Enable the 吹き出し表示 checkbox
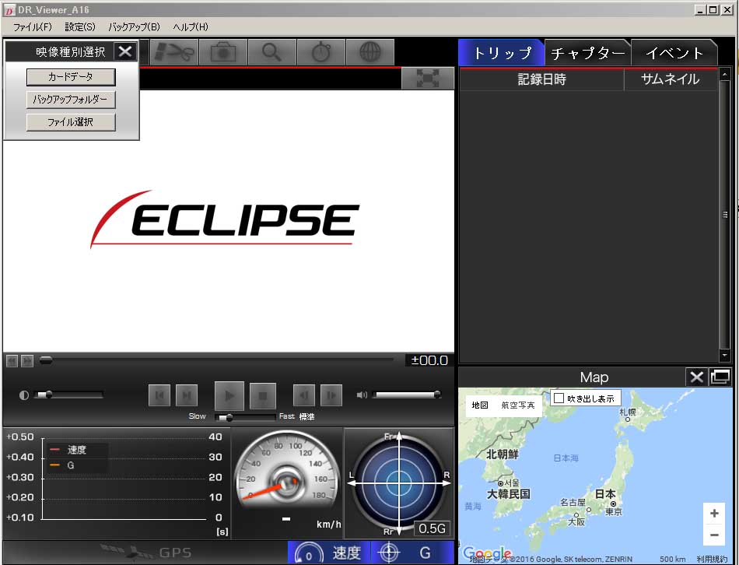 pos(559,398)
